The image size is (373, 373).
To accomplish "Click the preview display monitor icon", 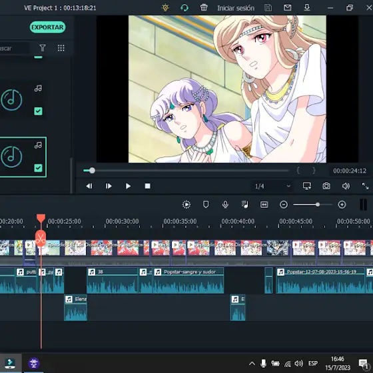I will click(307, 186).
